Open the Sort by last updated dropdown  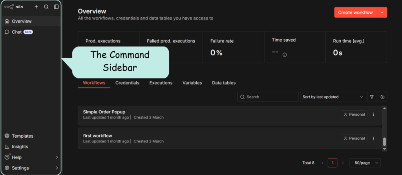pyautogui.click(x=332, y=97)
